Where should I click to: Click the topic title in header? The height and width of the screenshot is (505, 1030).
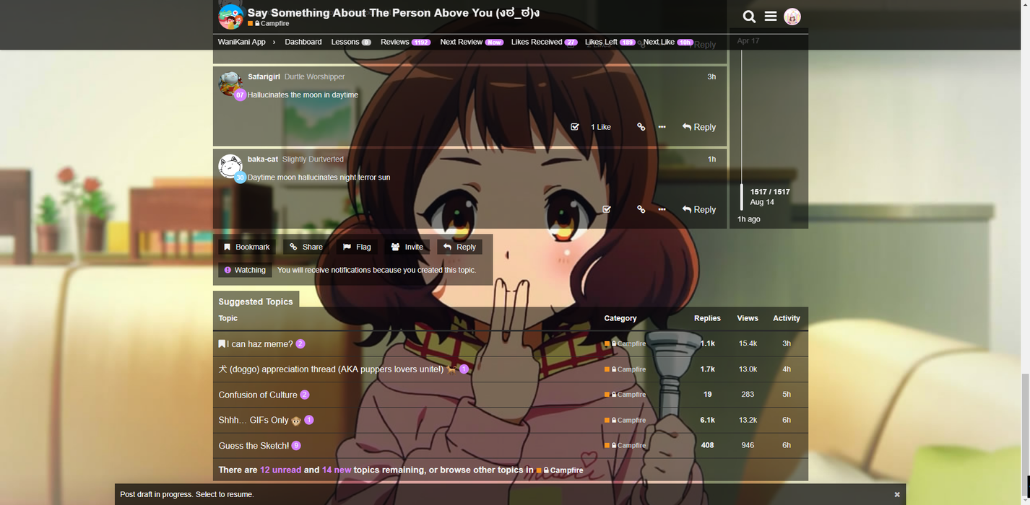394,12
